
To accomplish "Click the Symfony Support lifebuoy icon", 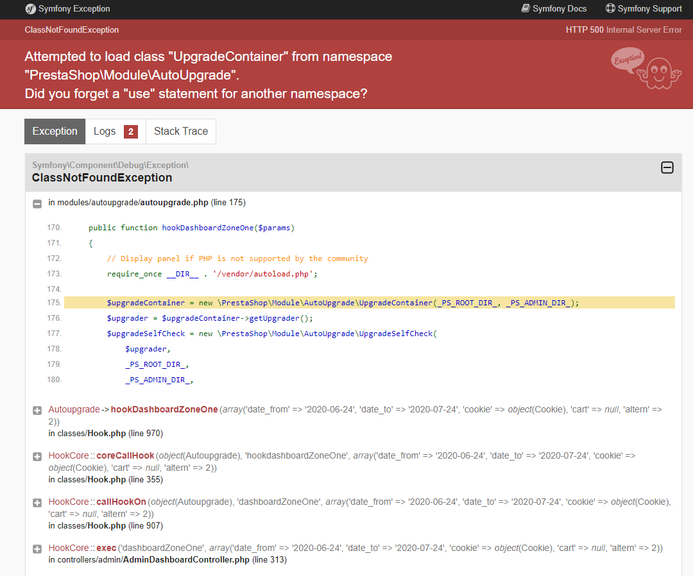I will coord(610,8).
